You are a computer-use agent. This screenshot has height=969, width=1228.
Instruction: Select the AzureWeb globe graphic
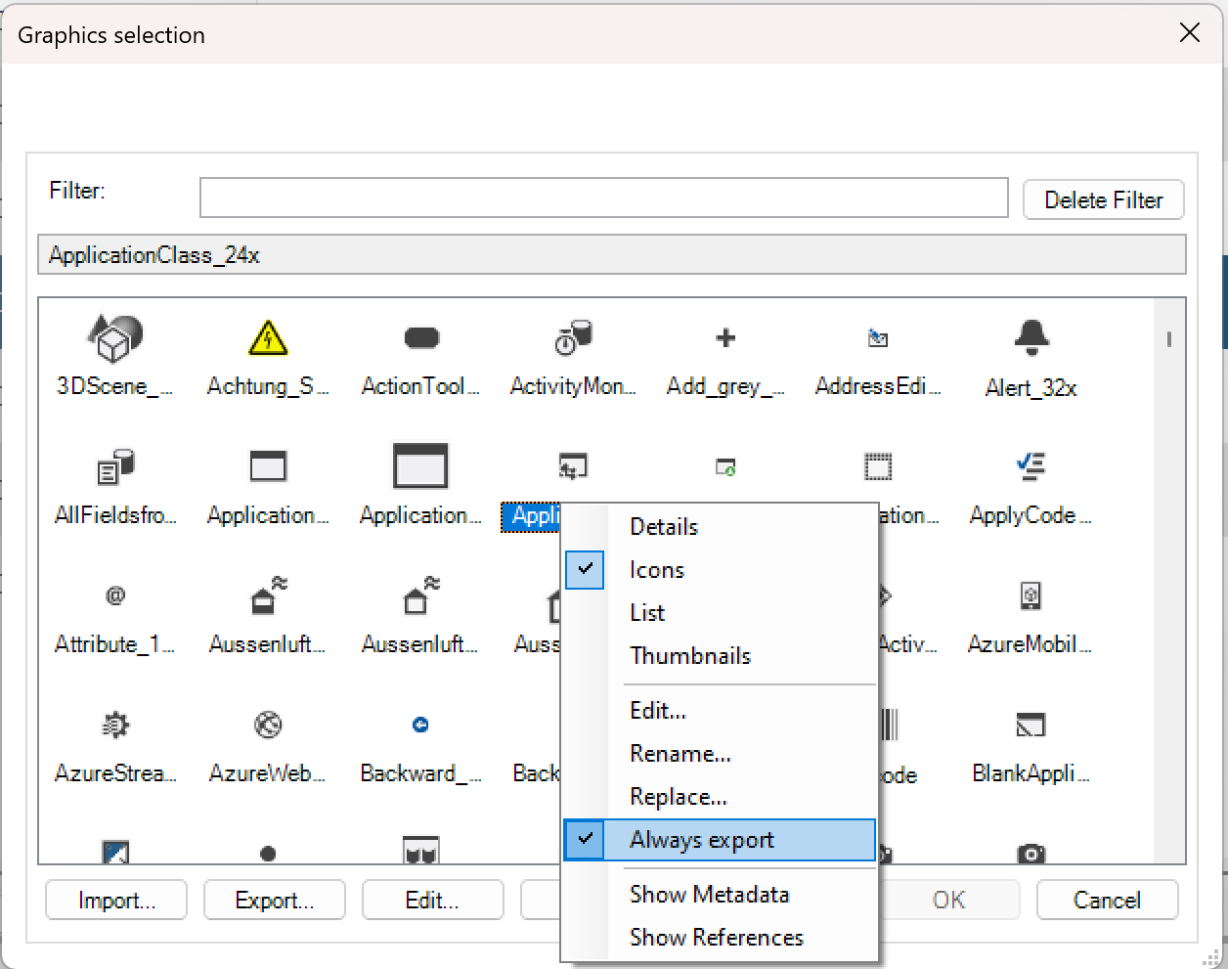268,725
